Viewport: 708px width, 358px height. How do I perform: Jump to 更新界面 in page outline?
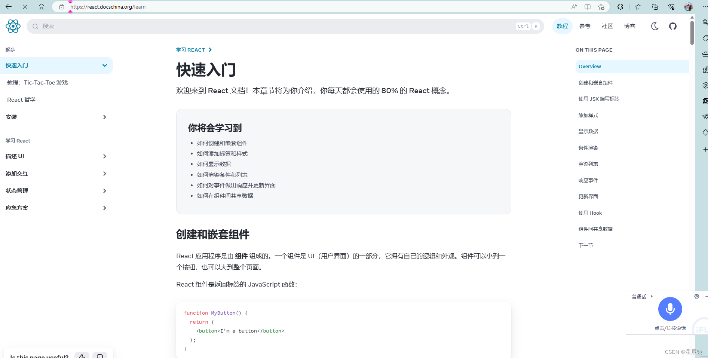[x=588, y=196]
